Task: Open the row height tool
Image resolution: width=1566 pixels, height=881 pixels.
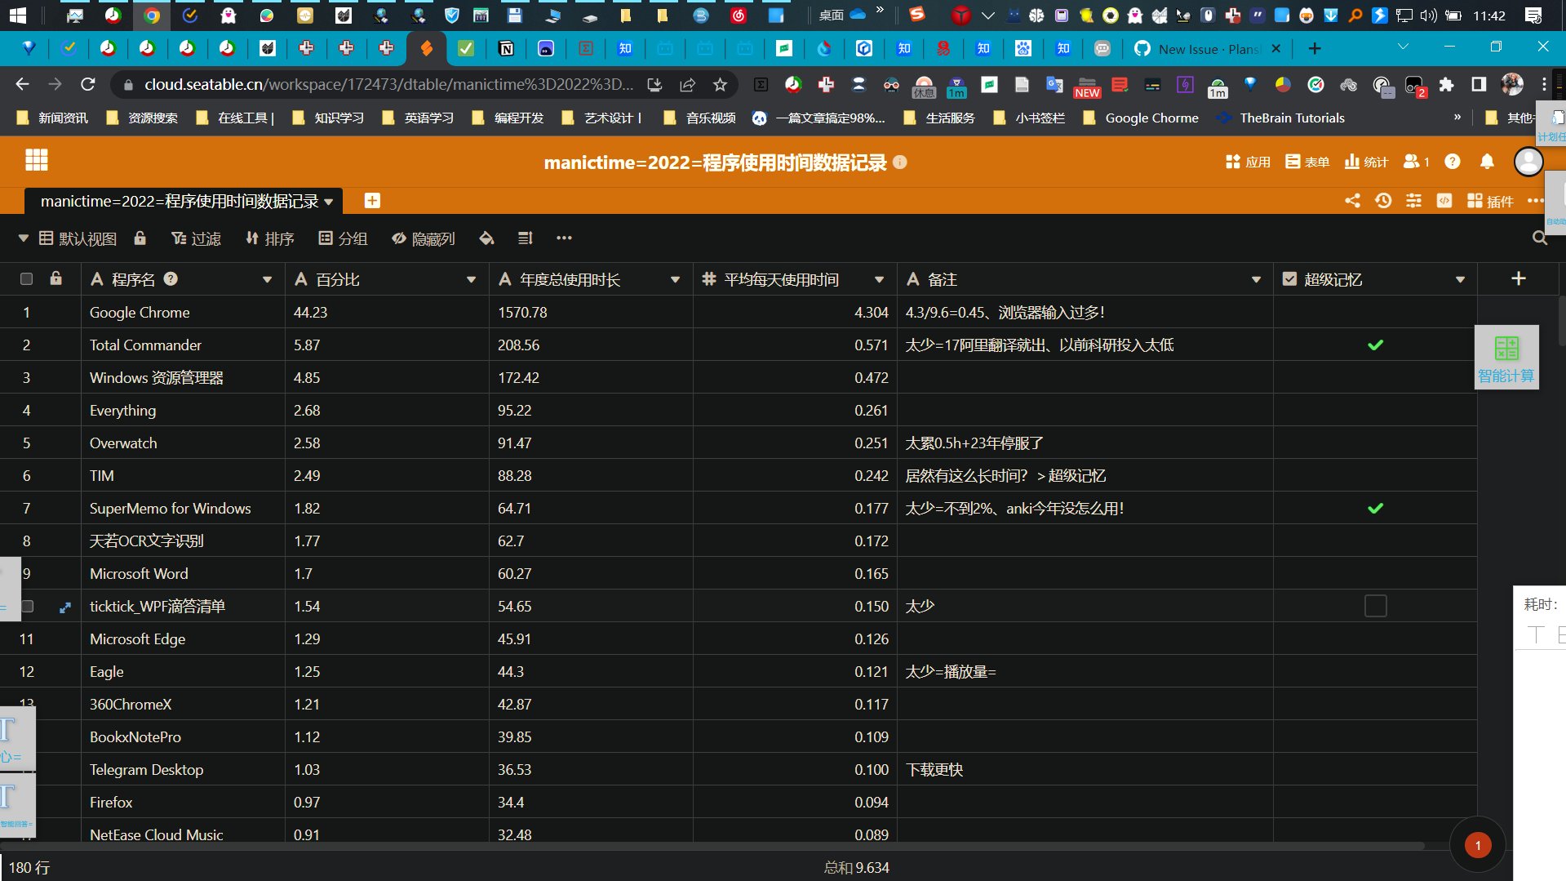Action: (x=525, y=238)
